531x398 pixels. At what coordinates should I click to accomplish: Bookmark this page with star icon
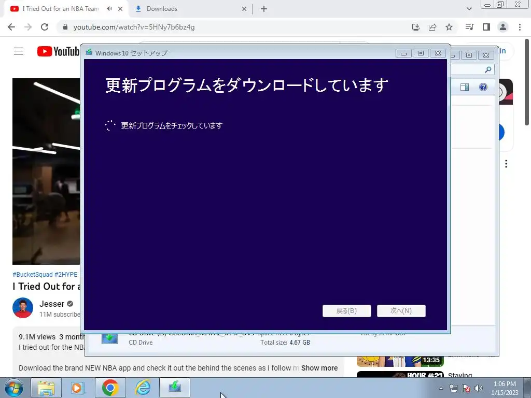click(x=449, y=27)
